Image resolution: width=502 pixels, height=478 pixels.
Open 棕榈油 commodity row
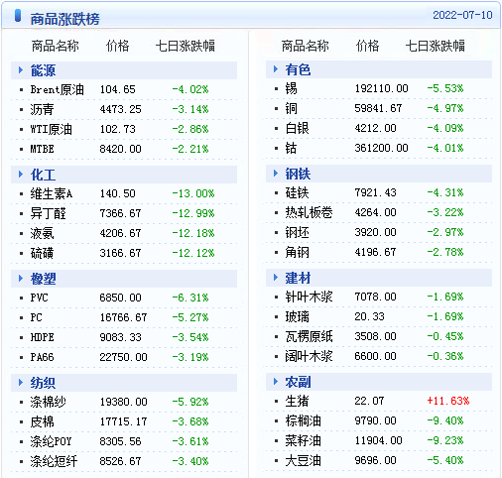[379, 420]
